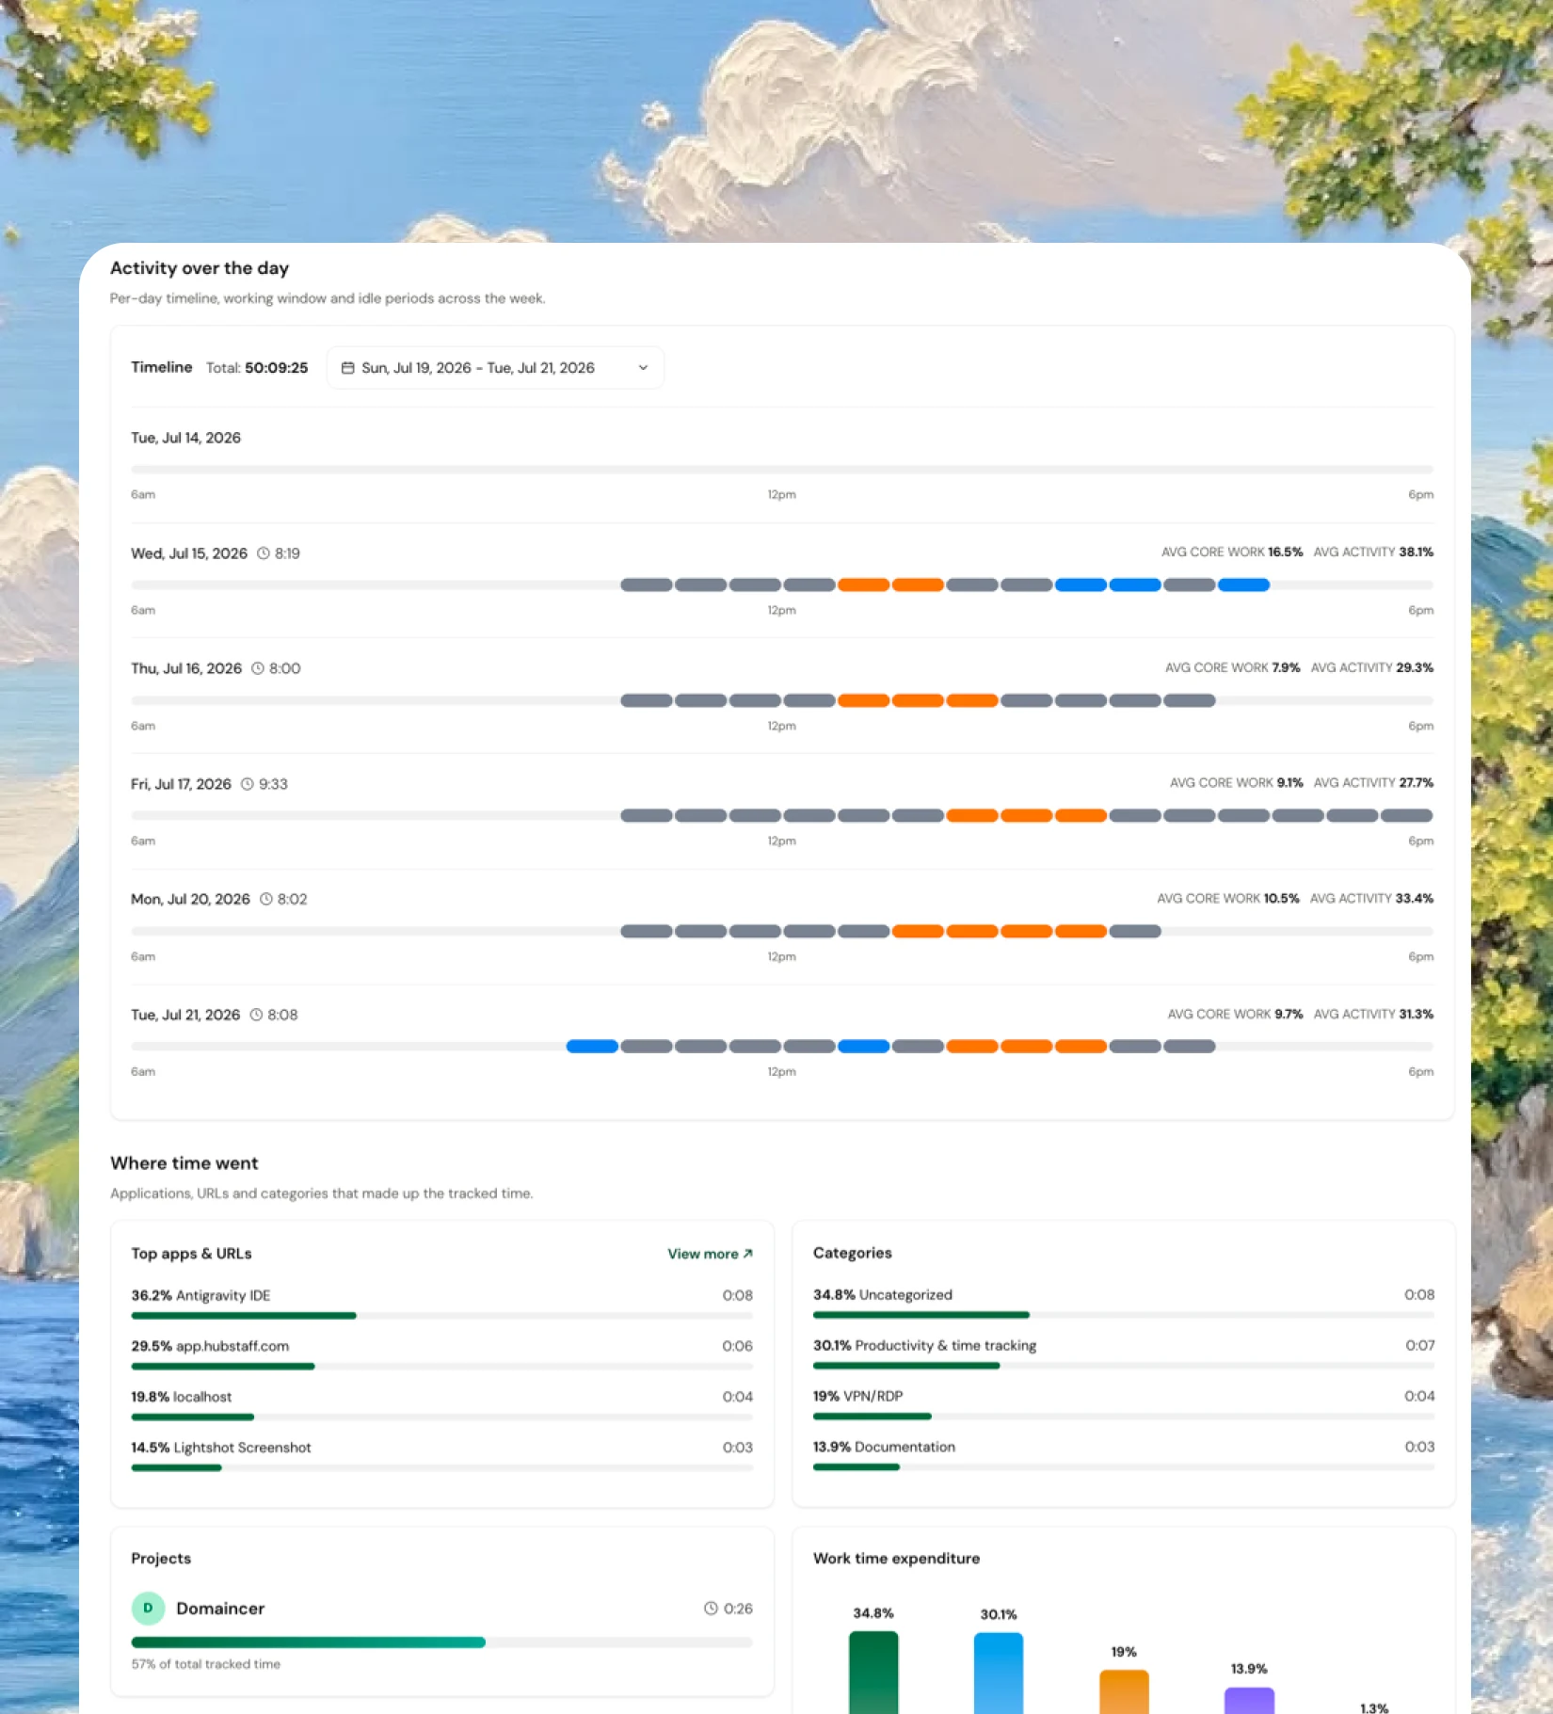Click clock icon next to Thu, Jul 16
The image size is (1553, 1714).
coord(258,668)
